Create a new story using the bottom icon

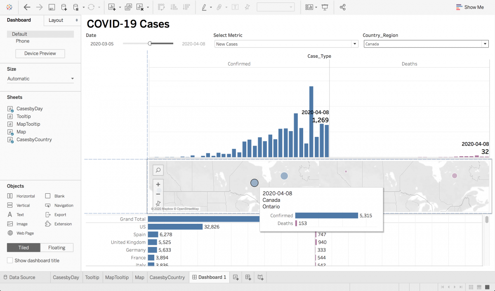[x=260, y=277]
